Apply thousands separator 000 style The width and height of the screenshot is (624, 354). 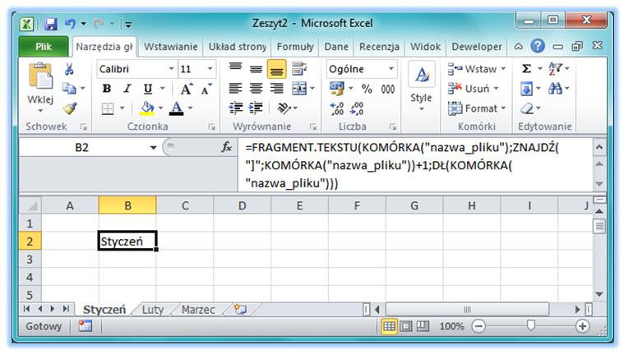[x=388, y=89]
